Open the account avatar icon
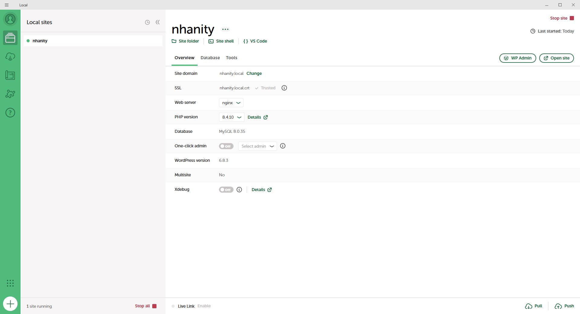Screen dimensions: 580x314 point(10,19)
